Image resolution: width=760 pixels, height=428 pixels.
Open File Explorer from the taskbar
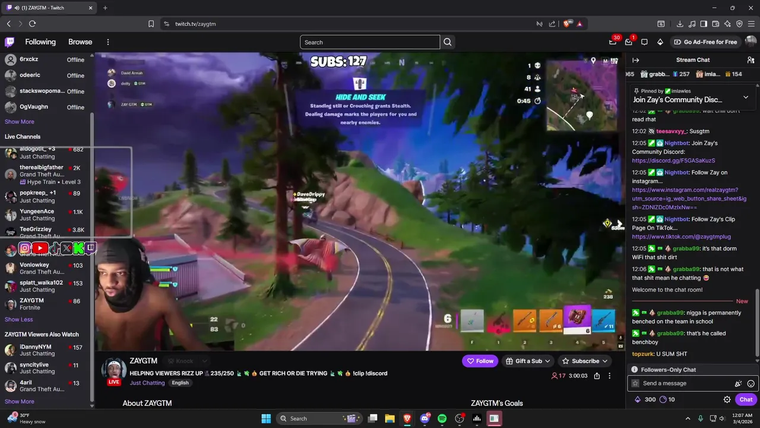[389, 418]
